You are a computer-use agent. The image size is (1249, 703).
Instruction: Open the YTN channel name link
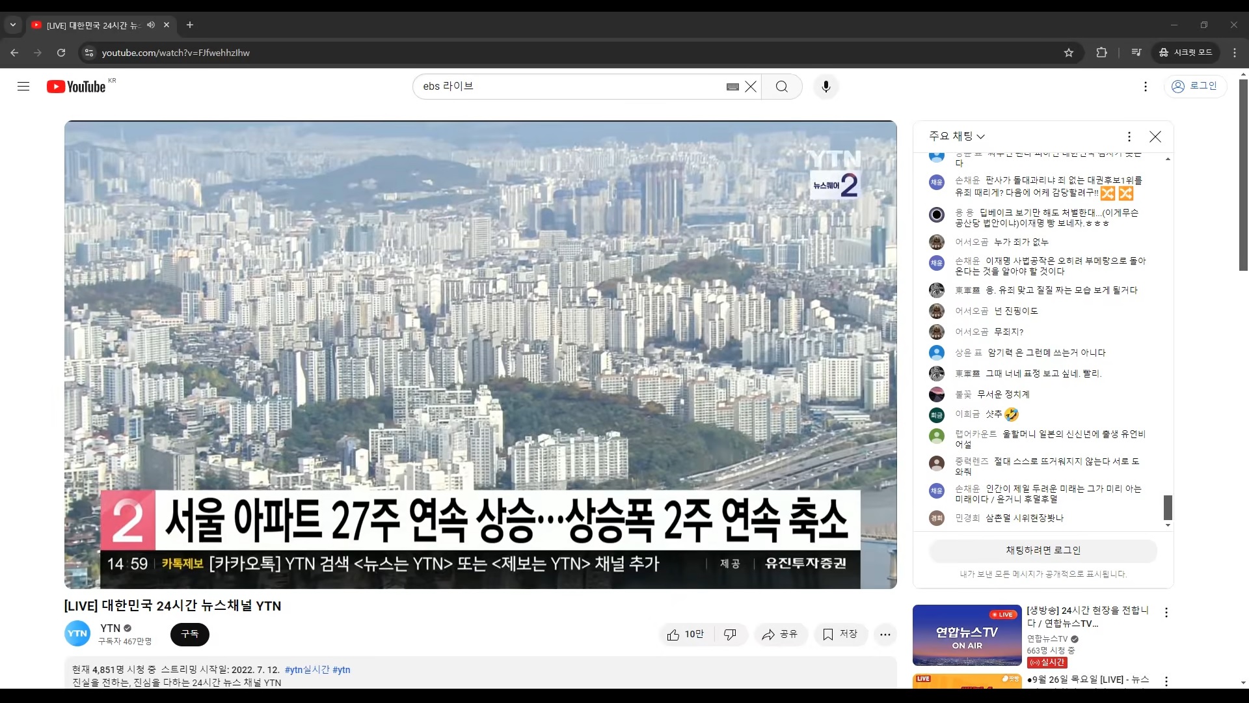point(111,628)
